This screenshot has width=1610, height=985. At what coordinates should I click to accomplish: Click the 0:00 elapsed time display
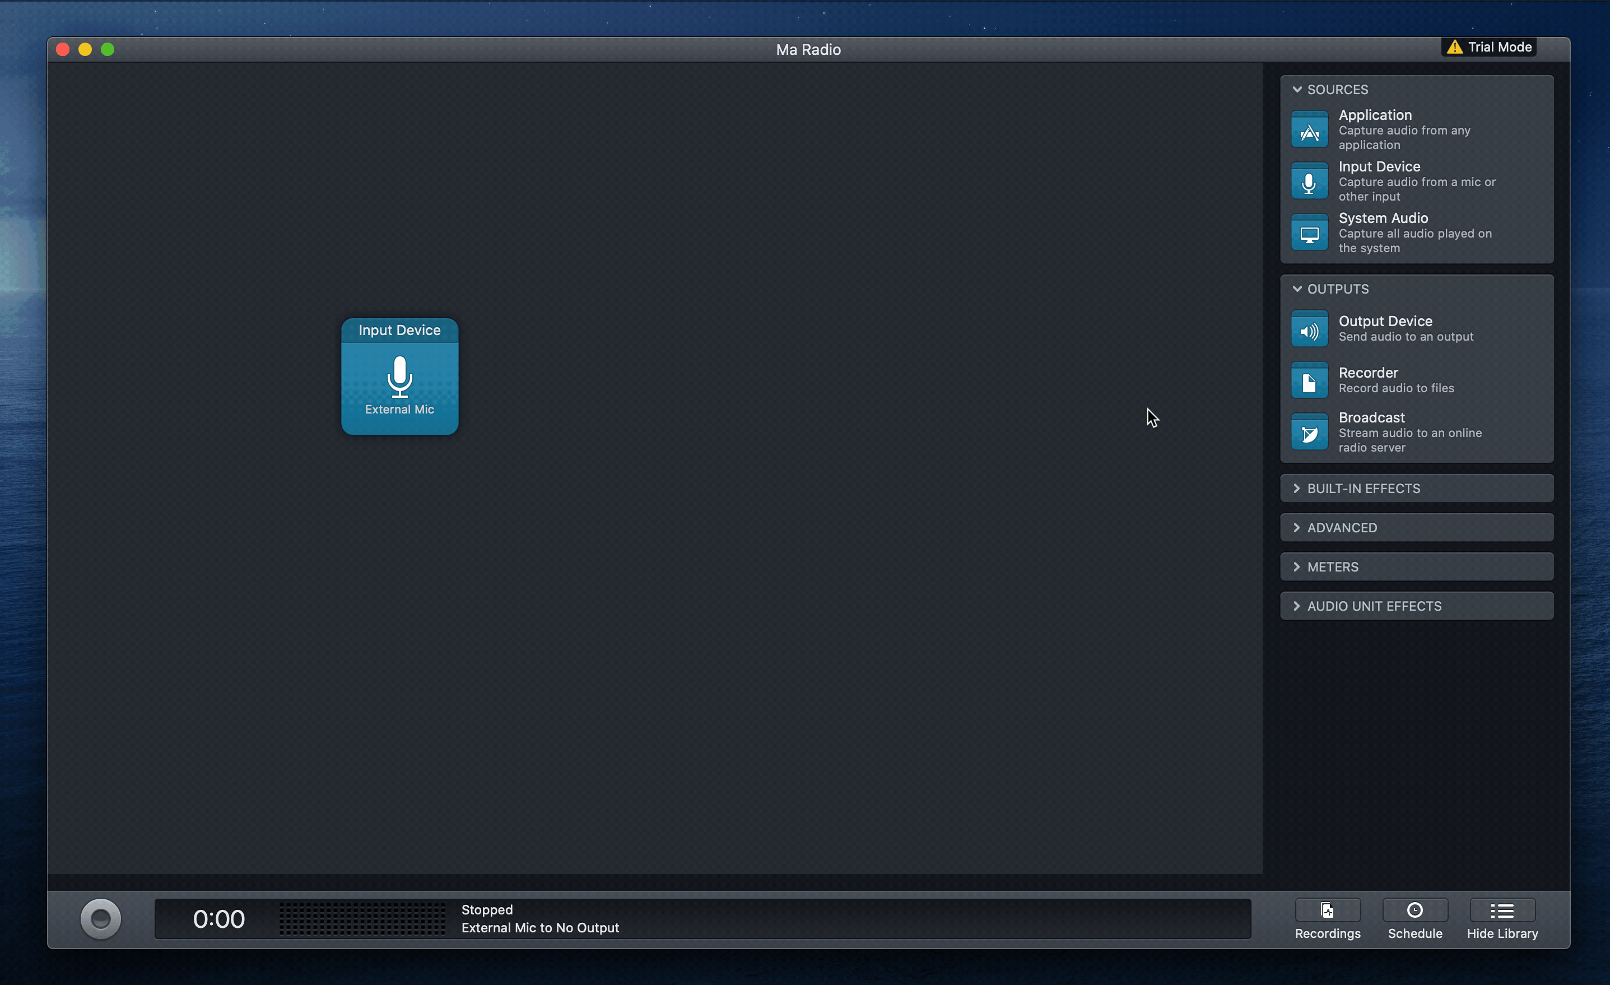tap(219, 919)
